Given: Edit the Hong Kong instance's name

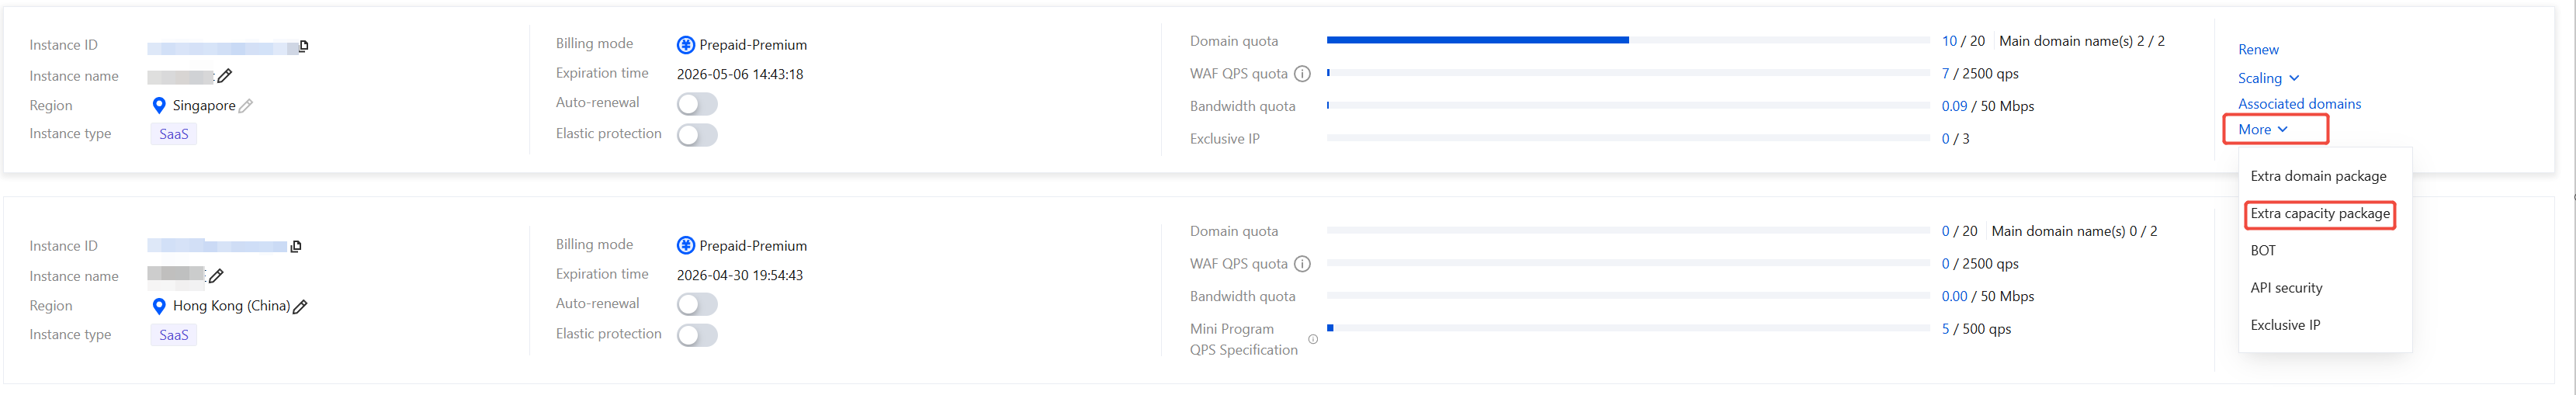Looking at the screenshot, I should [x=216, y=276].
